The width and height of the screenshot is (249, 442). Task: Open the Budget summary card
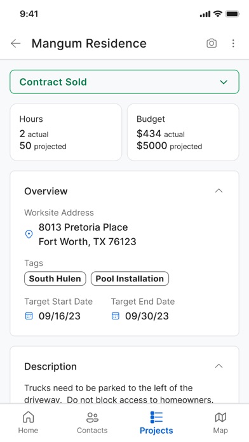183,132
